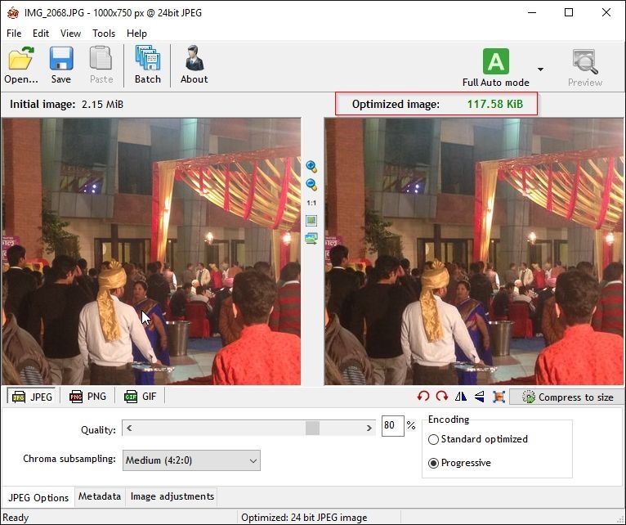Click the RIOT app icon in title bar
This screenshot has height=525, width=626.
pyautogui.click(x=13, y=13)
